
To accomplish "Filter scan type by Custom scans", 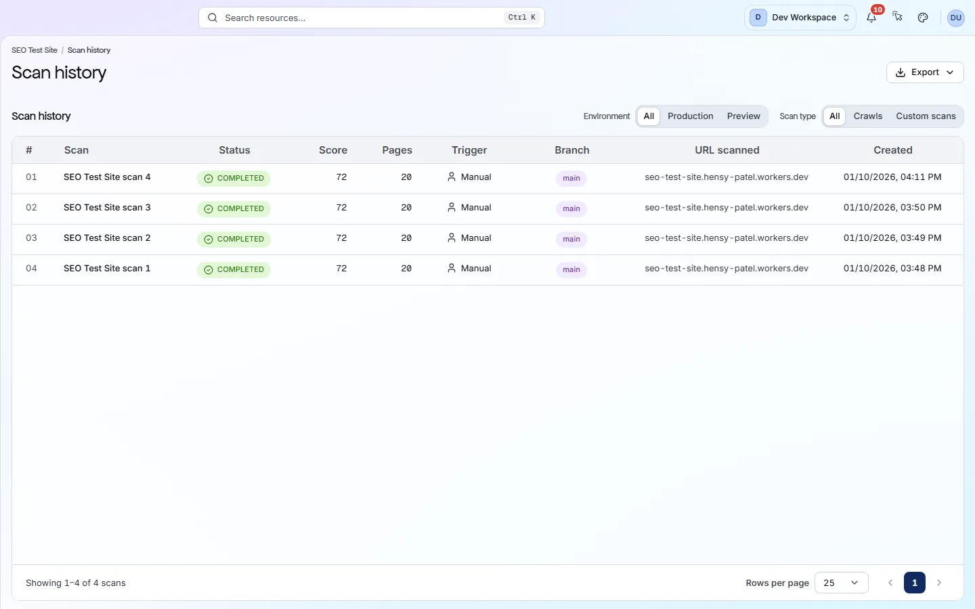I will coord(926,116).
